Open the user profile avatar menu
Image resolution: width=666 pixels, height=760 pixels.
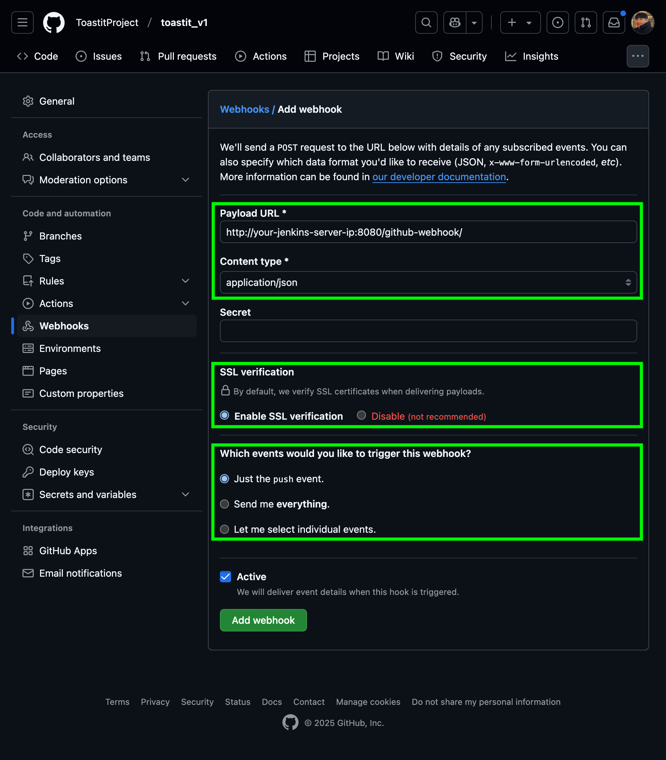click(x=643, y=23)
